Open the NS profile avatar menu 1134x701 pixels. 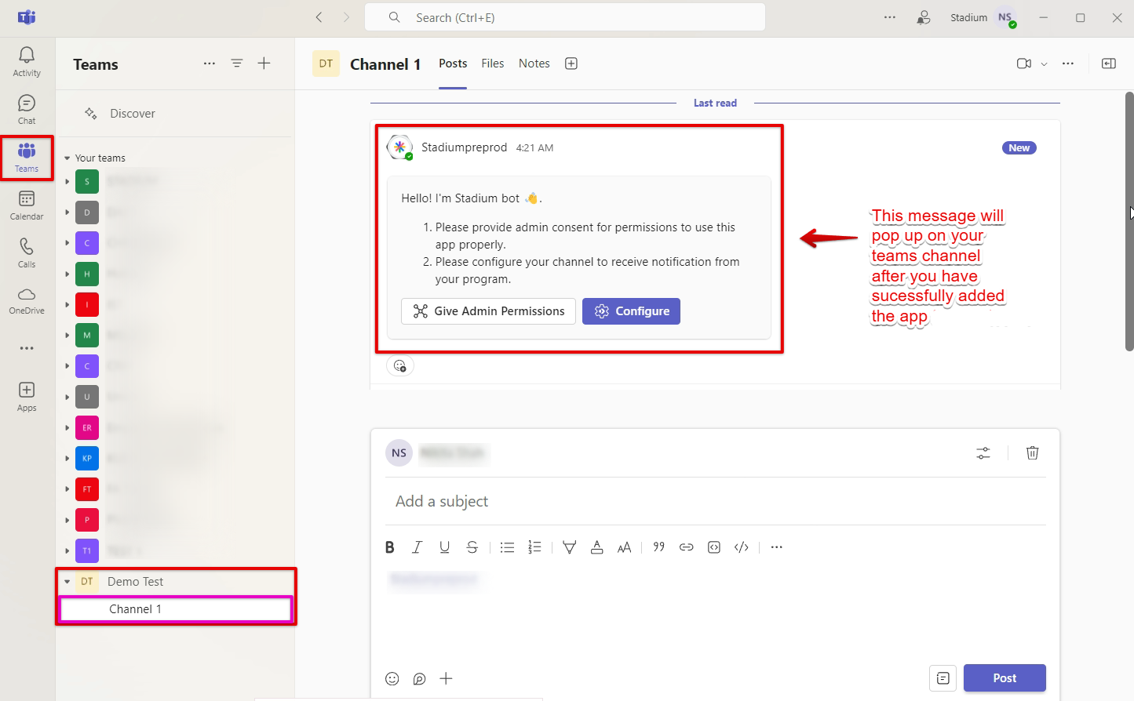tap(1005, 17)
